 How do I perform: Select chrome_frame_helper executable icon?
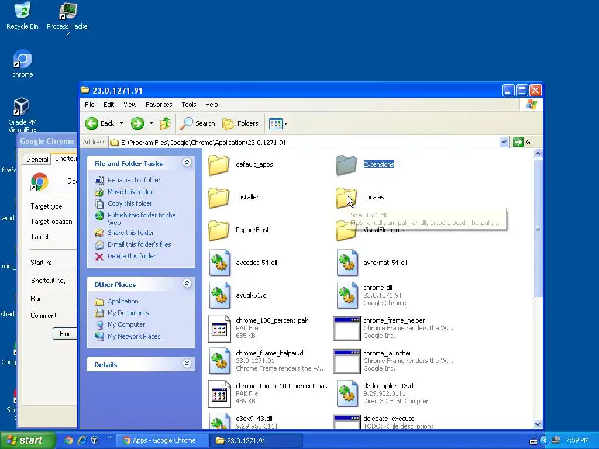(346, 329)
